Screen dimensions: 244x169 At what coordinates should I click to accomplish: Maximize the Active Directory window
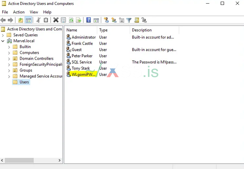[222, 3]
